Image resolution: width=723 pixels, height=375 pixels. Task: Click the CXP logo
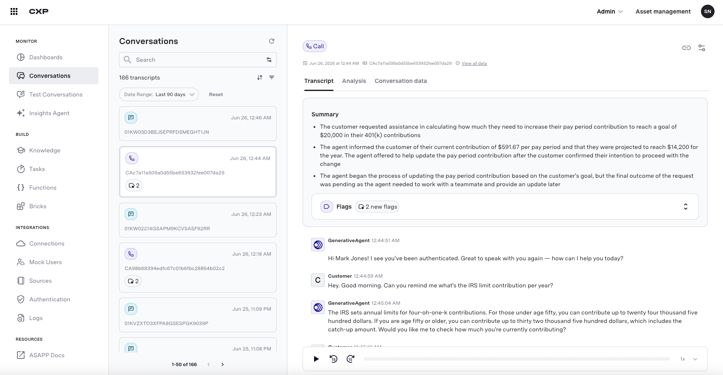pyautogui.click(x=39, y=11)
